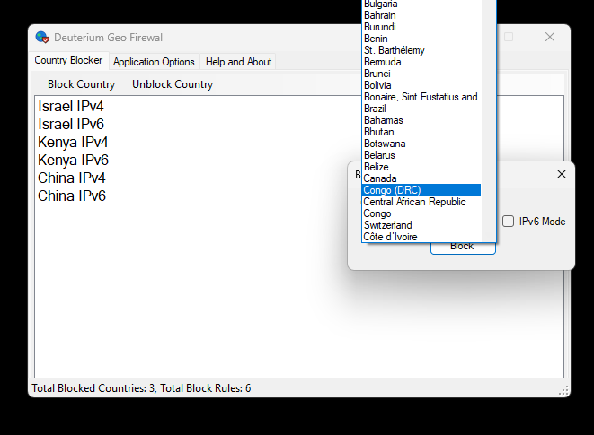594x435 pixels.
Task: Close the Deuterium Geo Firewall window
Action: pos(550,37)
